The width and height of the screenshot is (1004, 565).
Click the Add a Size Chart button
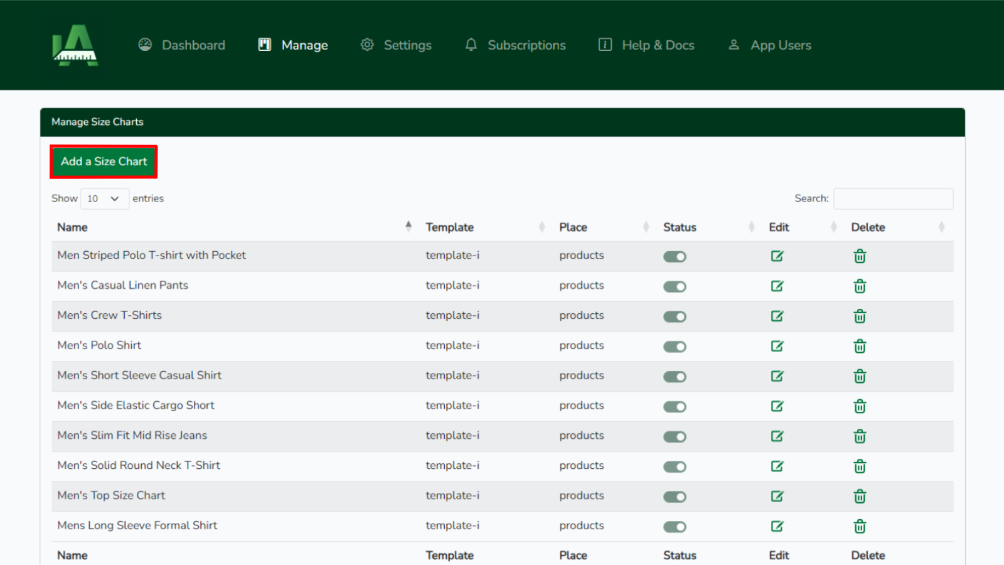point(104,161)
